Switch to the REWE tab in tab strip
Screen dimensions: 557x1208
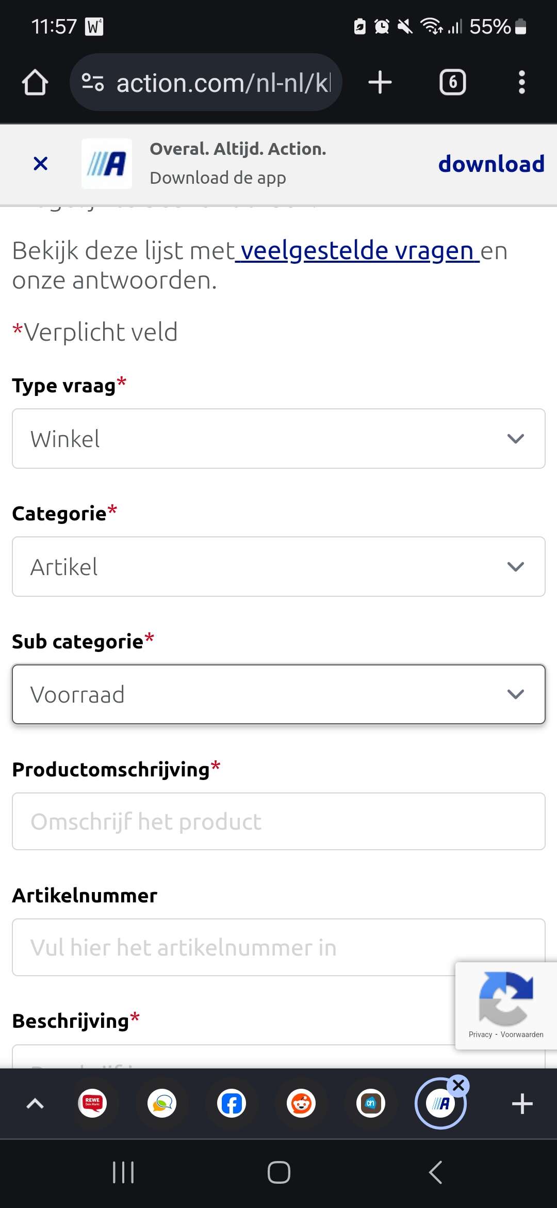[x=92, y=1104]
